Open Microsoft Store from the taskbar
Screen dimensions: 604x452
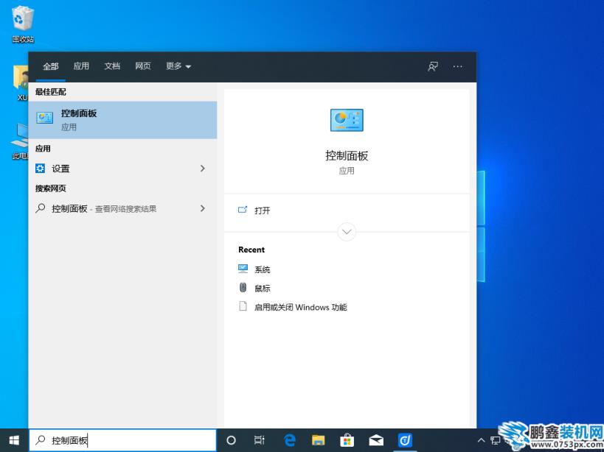coord(347,440)
